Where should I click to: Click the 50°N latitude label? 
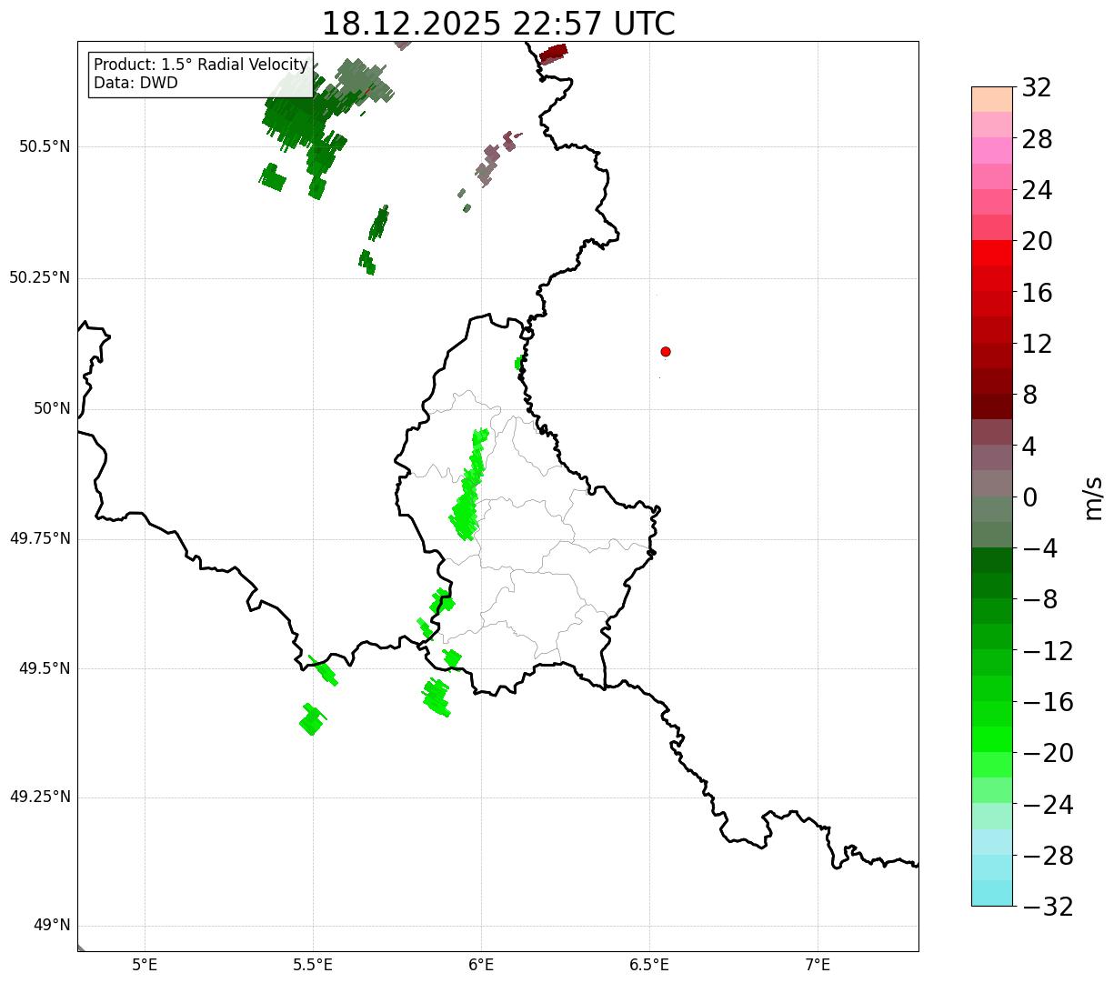click(52, 408)
